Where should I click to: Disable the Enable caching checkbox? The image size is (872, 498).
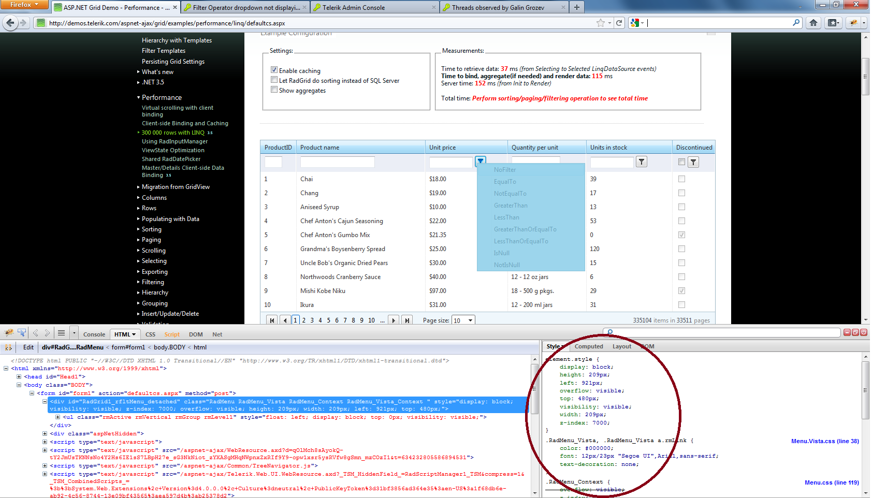[x=274, y=70]
